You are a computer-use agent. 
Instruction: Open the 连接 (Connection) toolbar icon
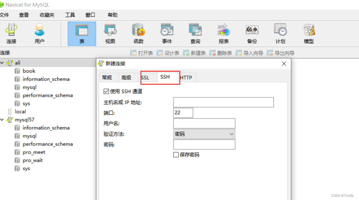coord(11,32)
